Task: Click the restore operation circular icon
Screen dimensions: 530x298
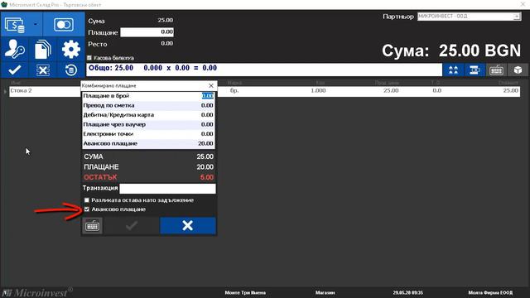Action: pyautogui.click(x=71, y=70)
